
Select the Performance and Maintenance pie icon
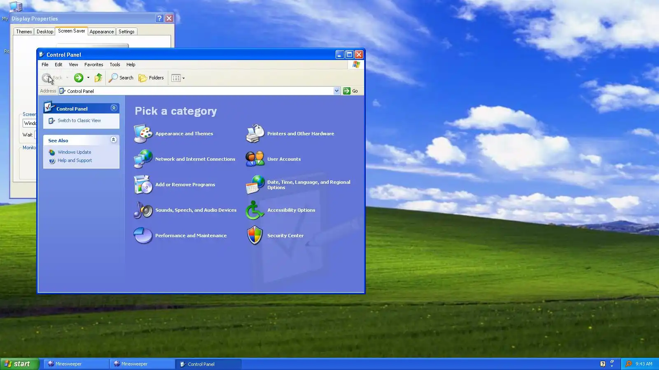[143, 236]
